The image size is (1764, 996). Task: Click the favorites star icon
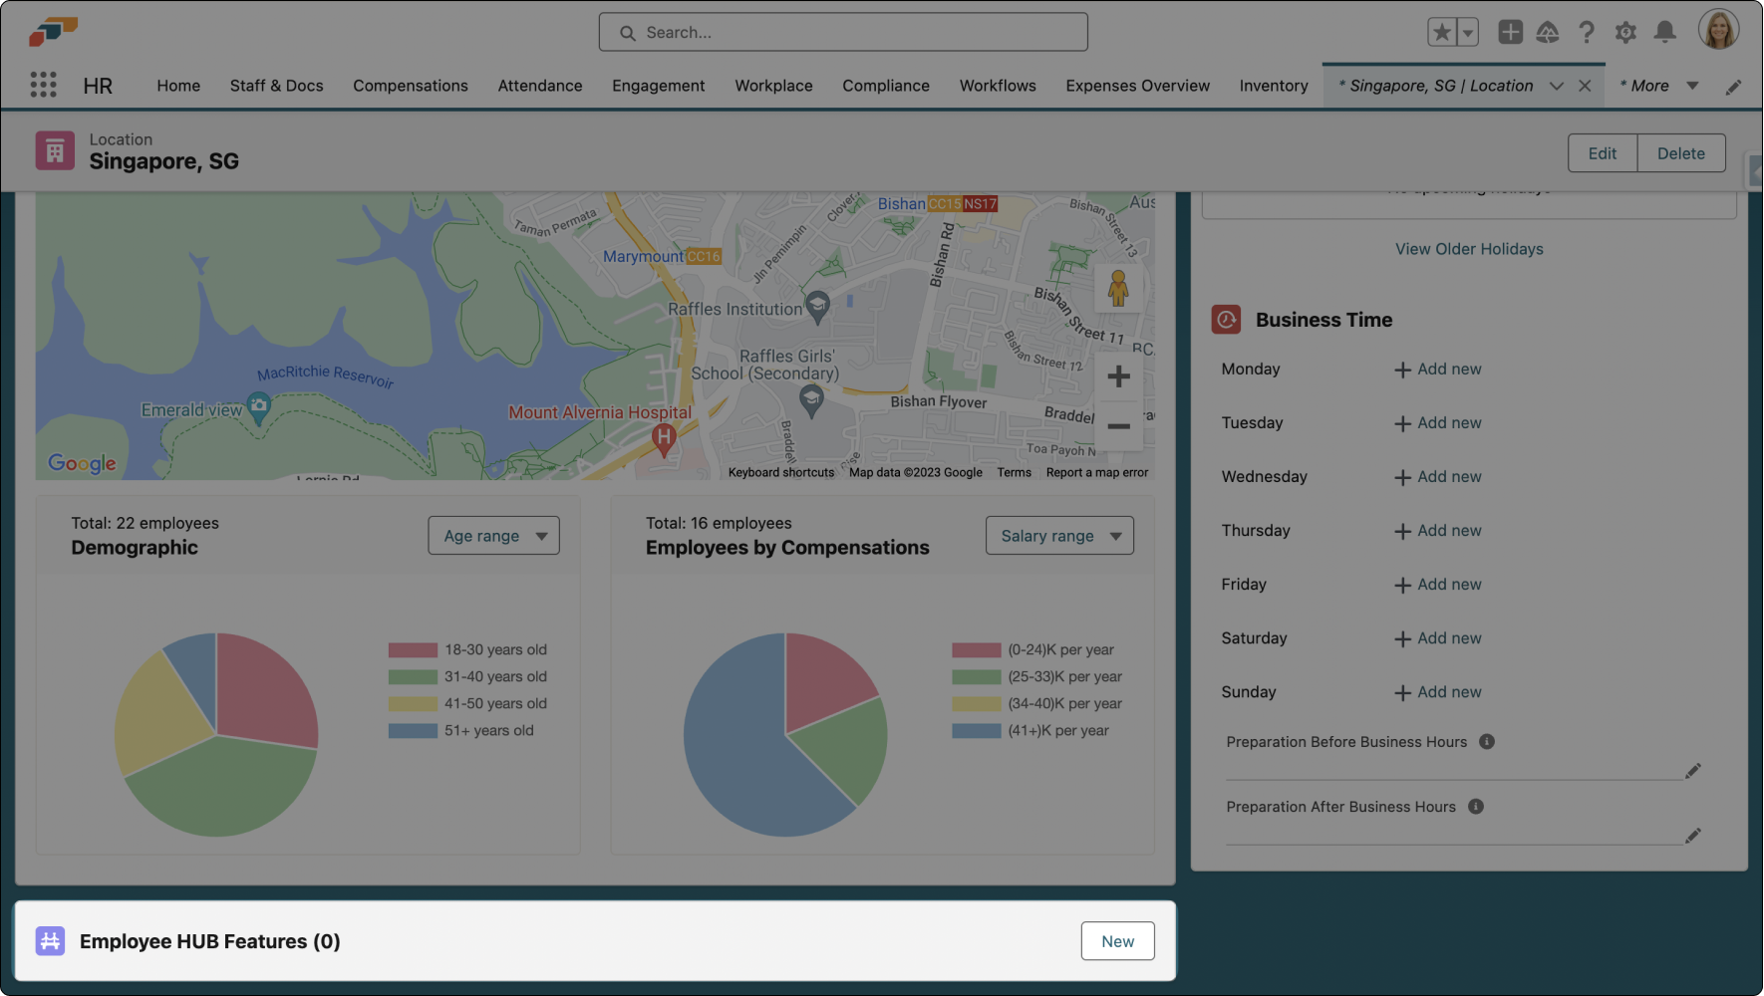coord(1441,31)
